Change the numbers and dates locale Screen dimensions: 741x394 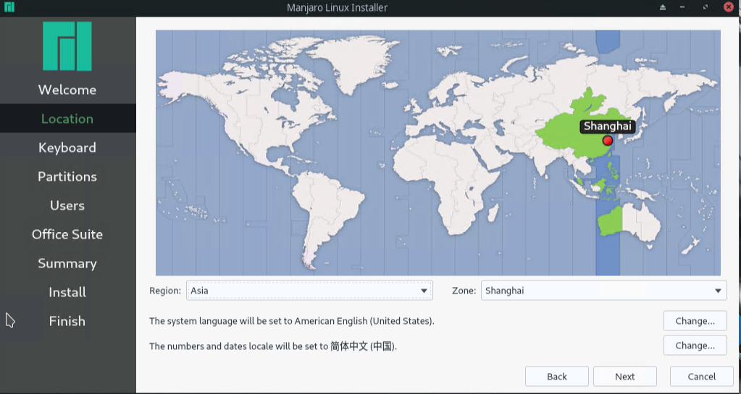tap(695, 346)
